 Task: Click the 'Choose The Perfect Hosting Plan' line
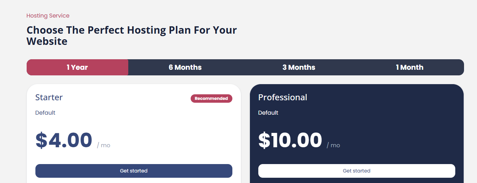coord(131,30)
